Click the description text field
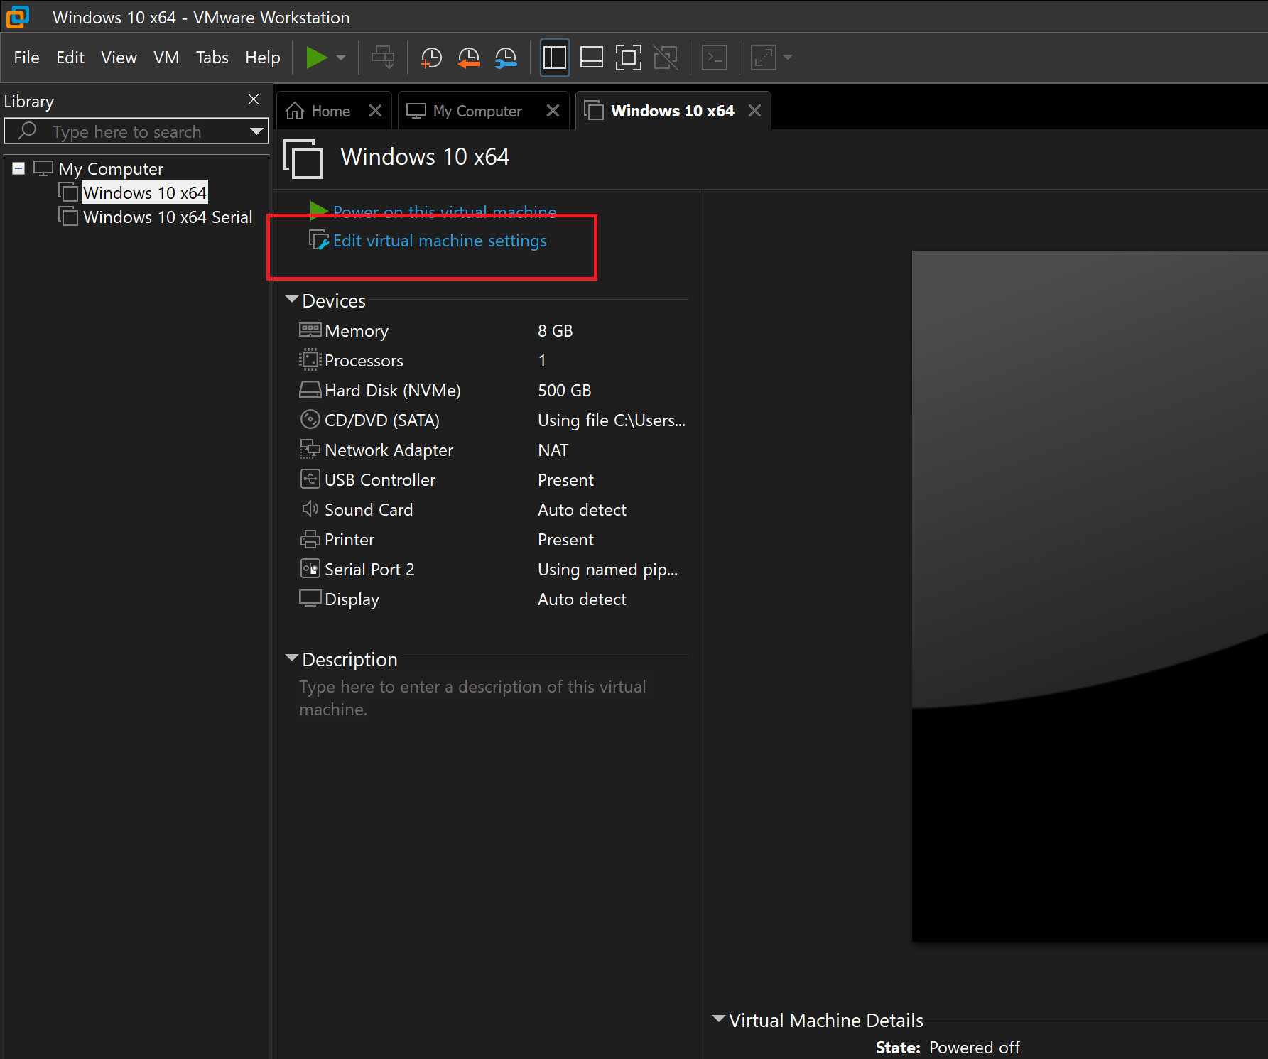1268x1059 pixels. (472, 697)
